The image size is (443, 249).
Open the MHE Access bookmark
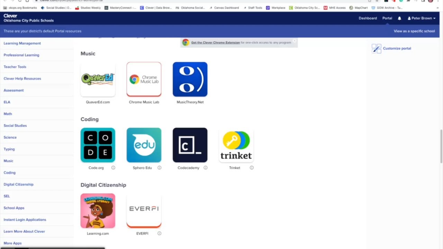[334, 8]
